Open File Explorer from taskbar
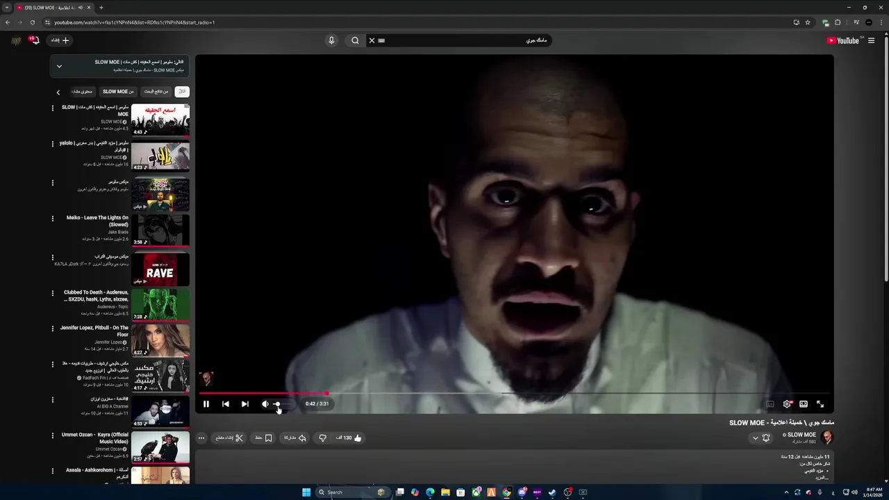Screen dimensions: 889x500 (x=445, y=492)
